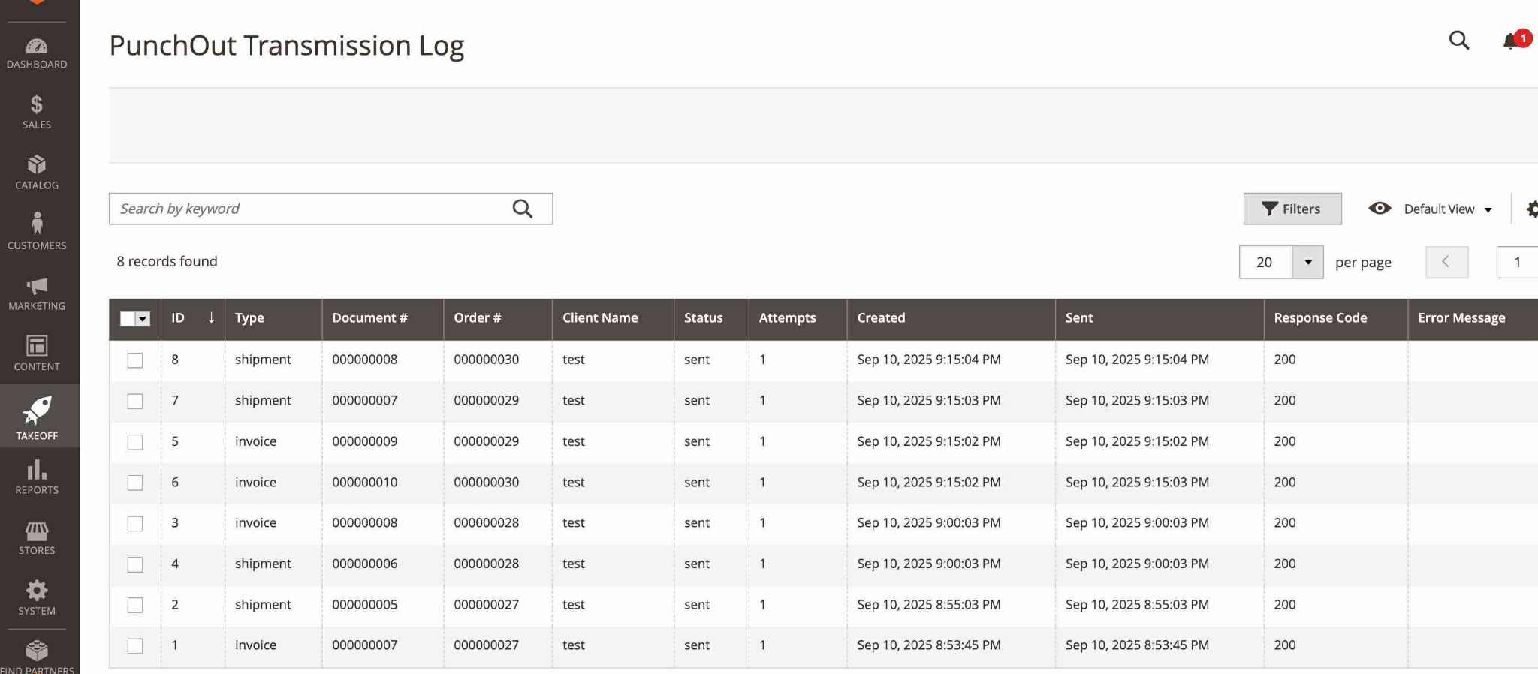The width and height of the screenshot is (1538, 674).
Task: Click the Filters button
Action: pos(1292,209)
